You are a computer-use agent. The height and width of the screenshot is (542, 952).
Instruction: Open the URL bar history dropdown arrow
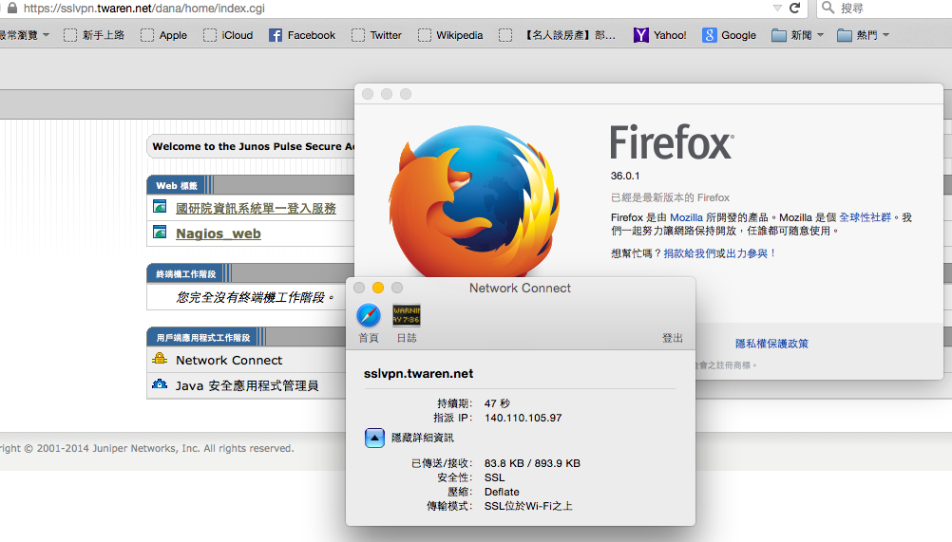pyautogui.click(x=776, y=9)
